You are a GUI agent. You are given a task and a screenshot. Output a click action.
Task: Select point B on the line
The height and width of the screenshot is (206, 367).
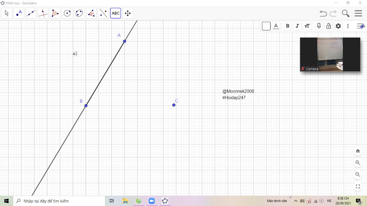pyautogui.click(x=86, y=106)
